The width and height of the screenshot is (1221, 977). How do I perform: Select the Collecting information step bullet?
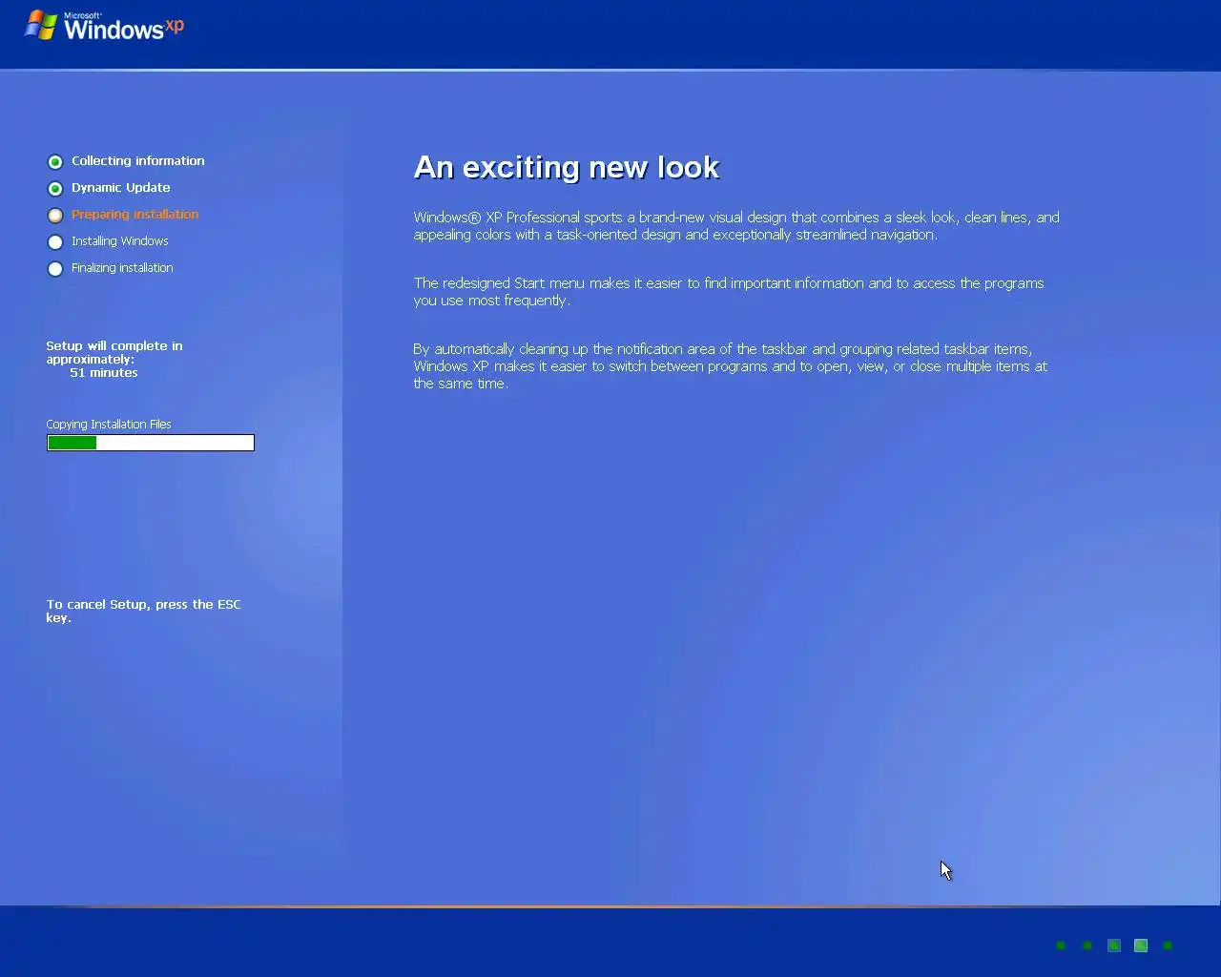[55, 162]
